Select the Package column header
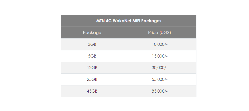Screen dimensions: 249x111 coord(92,32)
